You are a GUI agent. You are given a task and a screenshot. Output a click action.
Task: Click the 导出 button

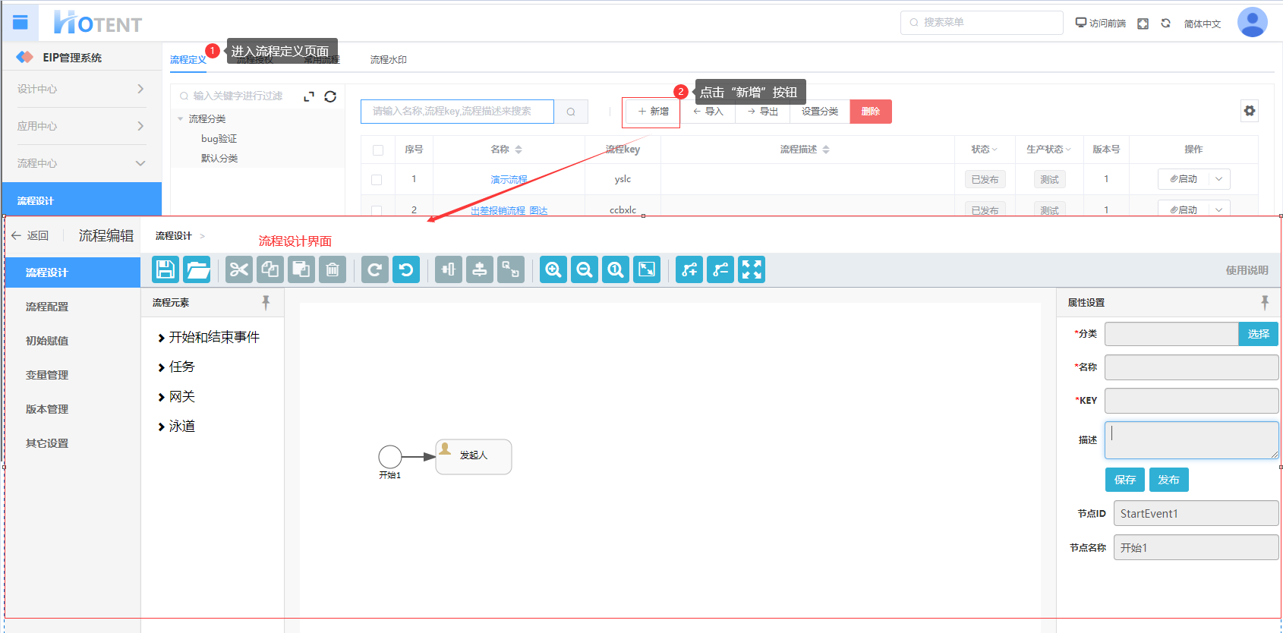[x=762, y=112]
